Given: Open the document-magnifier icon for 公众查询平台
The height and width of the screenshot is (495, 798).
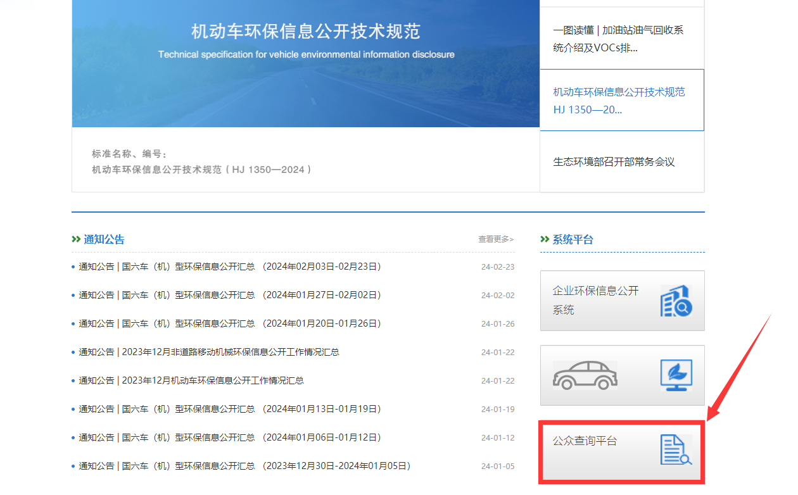Looking at the screenshot, I should pos(677,451).
